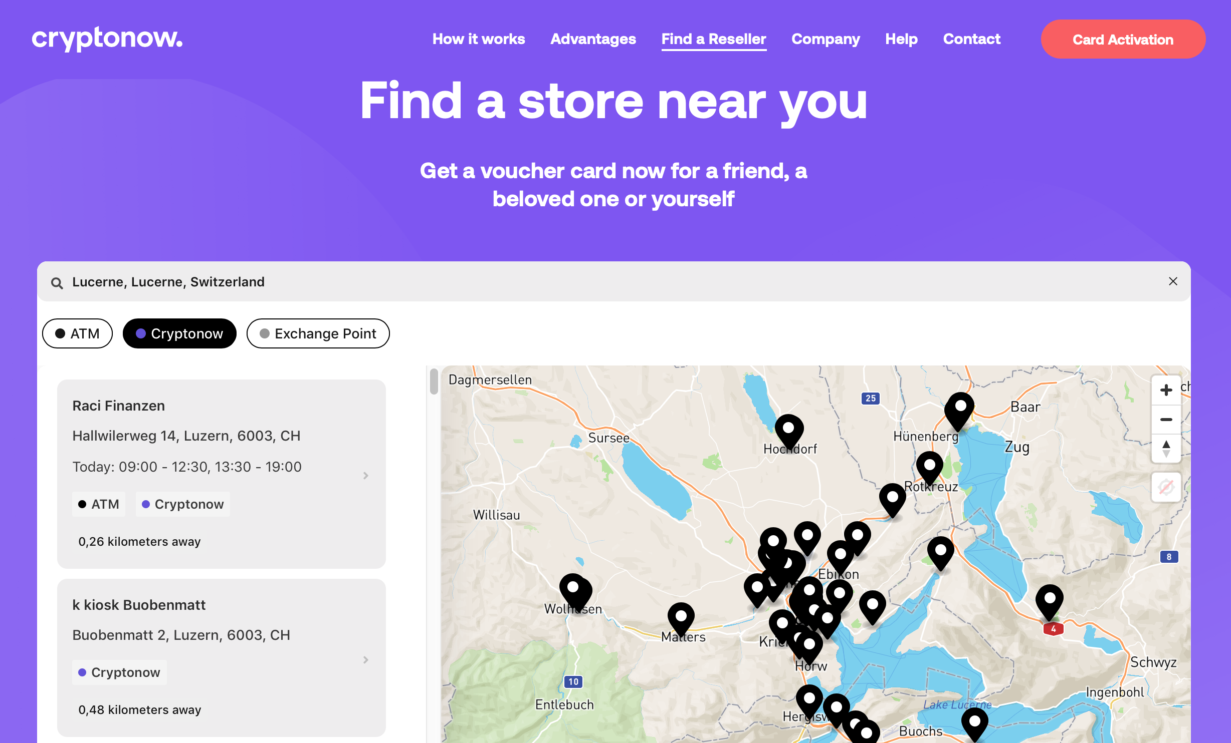
Task: Select the map pin near Buochs
Action: [975, 725]
